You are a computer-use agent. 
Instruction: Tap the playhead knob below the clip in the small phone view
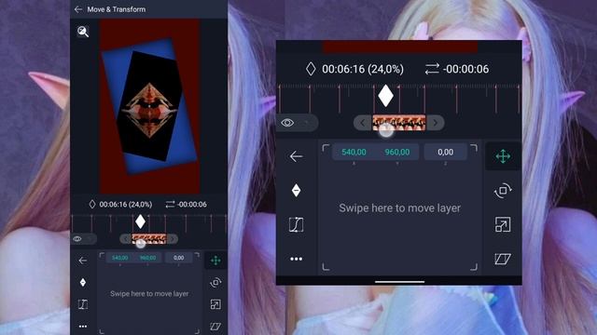coord(141,244)
